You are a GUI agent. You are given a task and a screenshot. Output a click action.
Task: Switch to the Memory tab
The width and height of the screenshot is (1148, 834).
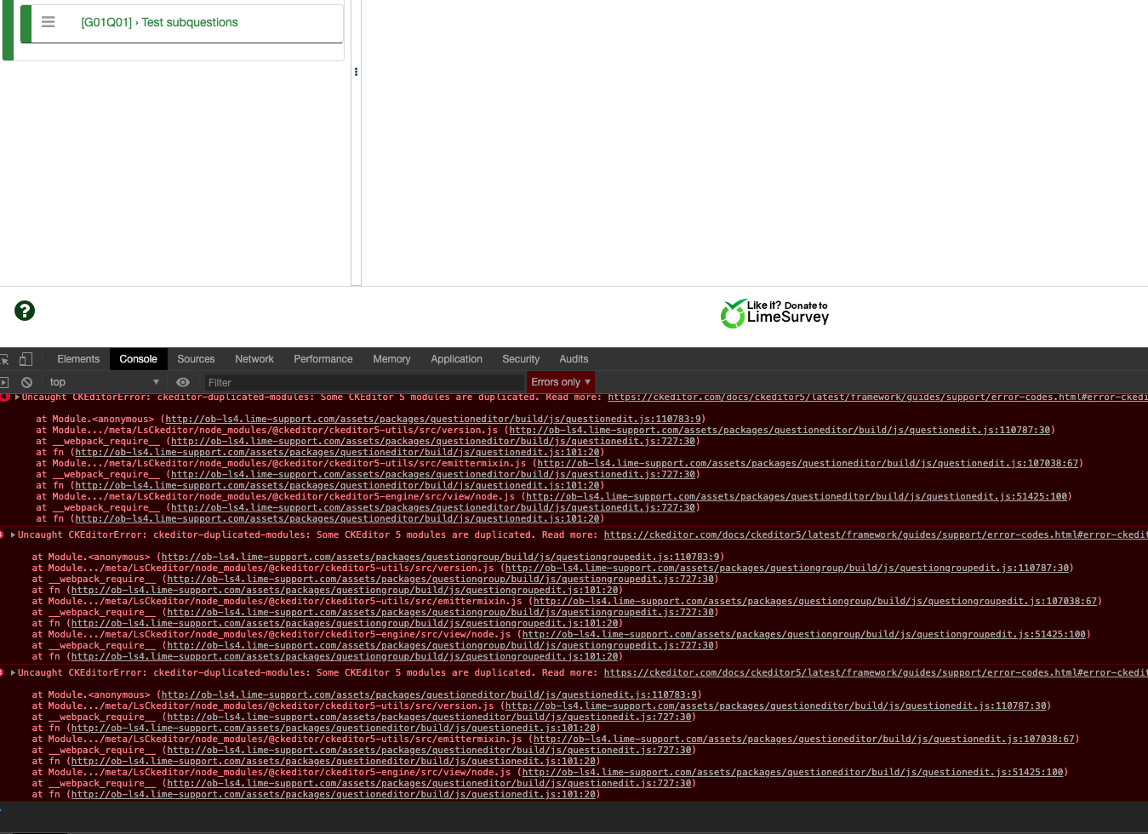click(391, 359)
